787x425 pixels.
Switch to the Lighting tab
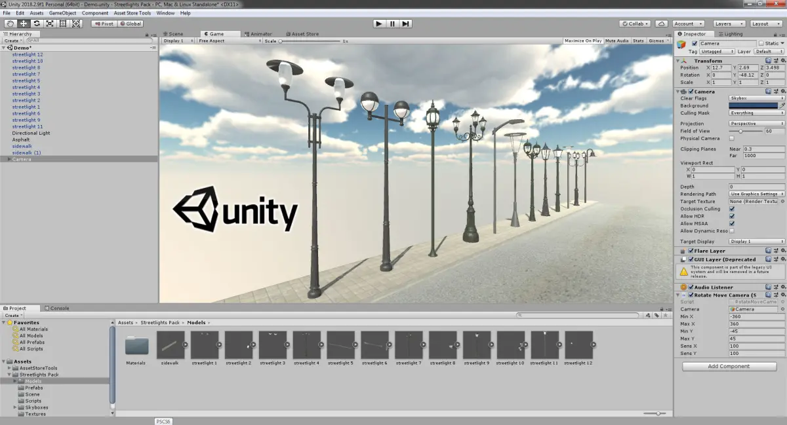point(731,34)
